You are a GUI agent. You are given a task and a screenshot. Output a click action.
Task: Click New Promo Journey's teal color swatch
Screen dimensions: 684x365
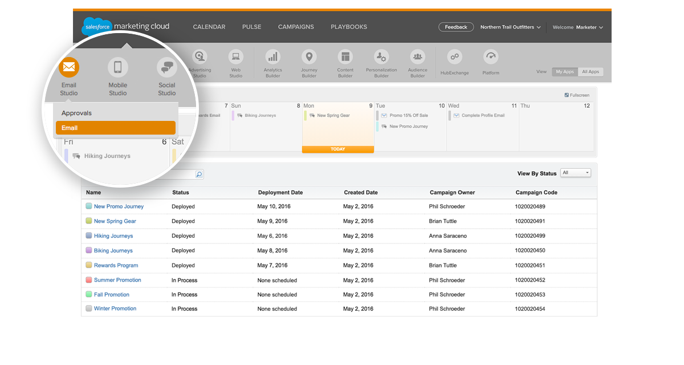point(89,206)
